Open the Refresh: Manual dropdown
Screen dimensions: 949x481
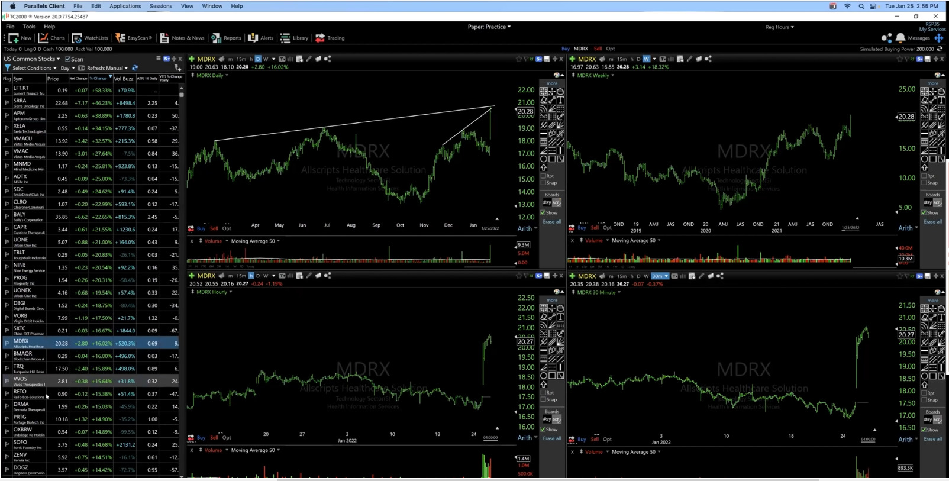point(107,68)
